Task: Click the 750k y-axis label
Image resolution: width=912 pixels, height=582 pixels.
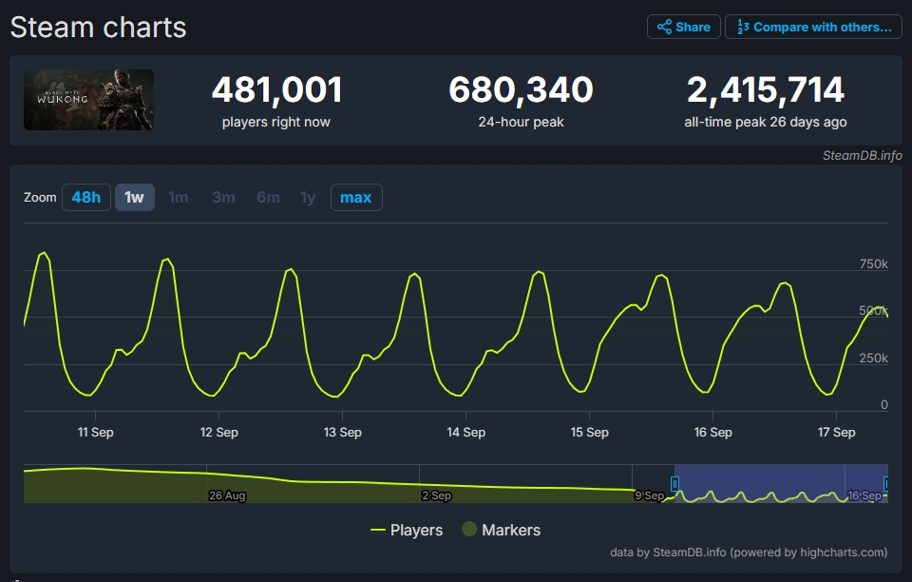Action: (874, 264)
